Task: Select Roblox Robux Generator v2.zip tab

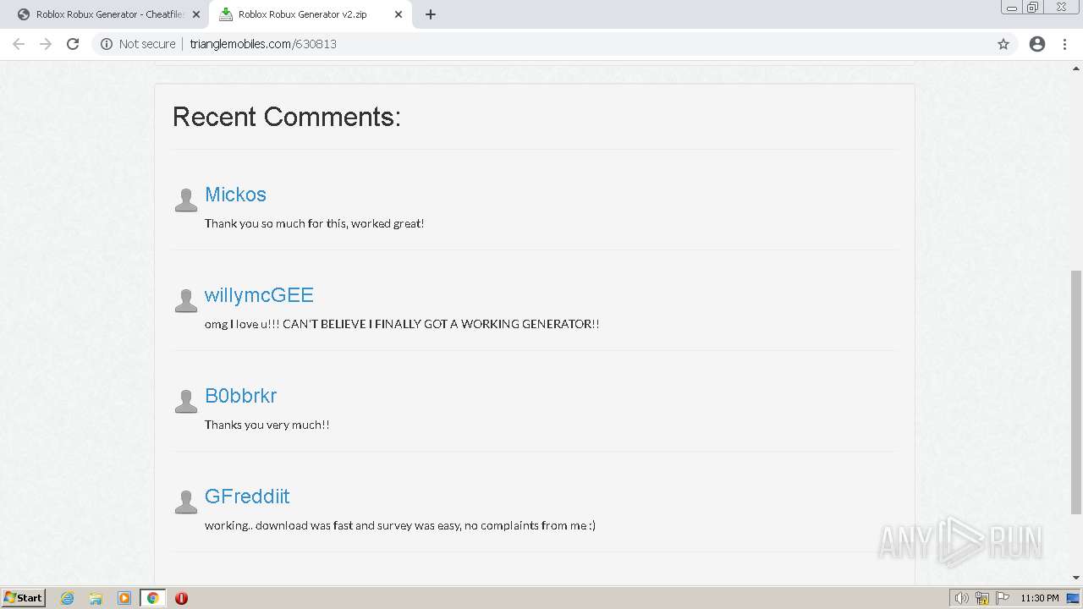Action: click(309, 14)
